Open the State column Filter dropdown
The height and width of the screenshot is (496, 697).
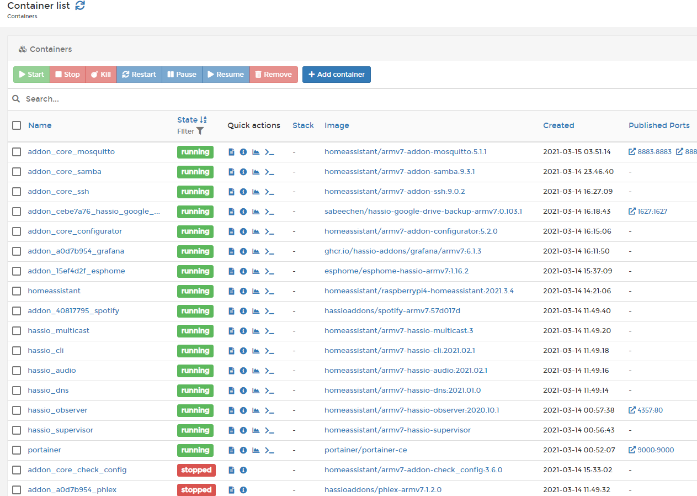tap(190, 131)
